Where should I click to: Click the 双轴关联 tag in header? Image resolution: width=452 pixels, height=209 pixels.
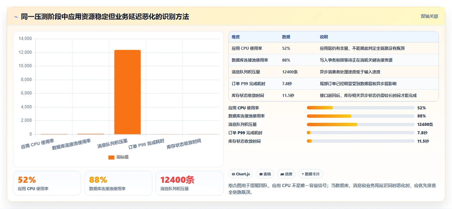tap(429, 16)
